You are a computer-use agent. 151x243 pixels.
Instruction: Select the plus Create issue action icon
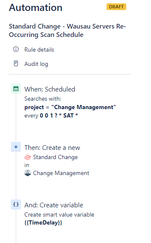tap(16, 147)
